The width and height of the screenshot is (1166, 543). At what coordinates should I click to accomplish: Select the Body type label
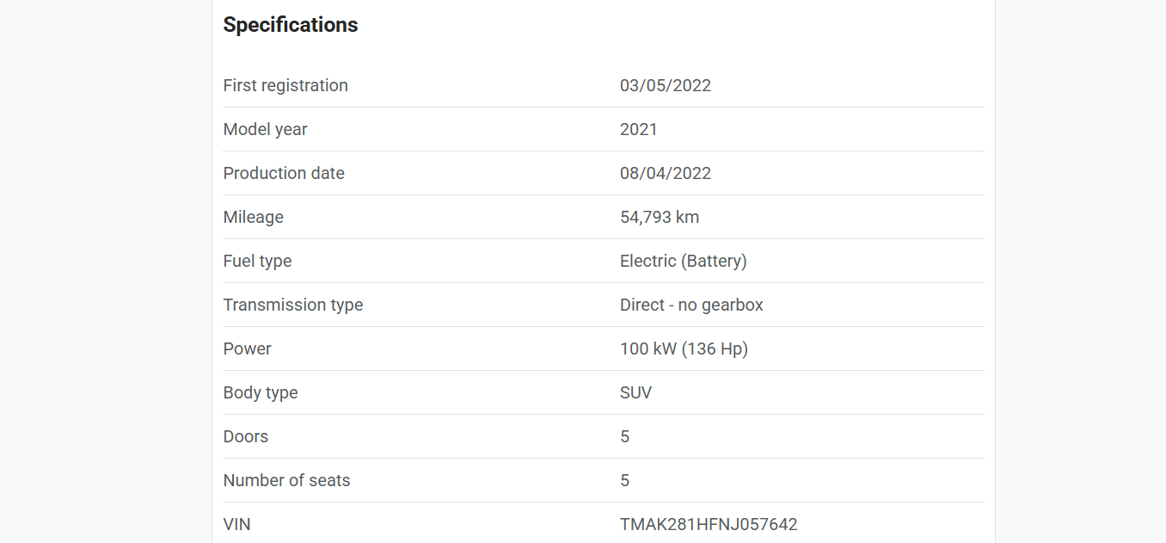[x=261, y=392]
